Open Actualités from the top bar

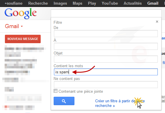point(133,3)
